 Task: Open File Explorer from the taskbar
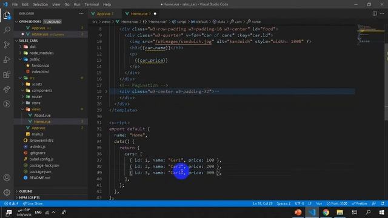pyautogui.click(x=339, y=213)
